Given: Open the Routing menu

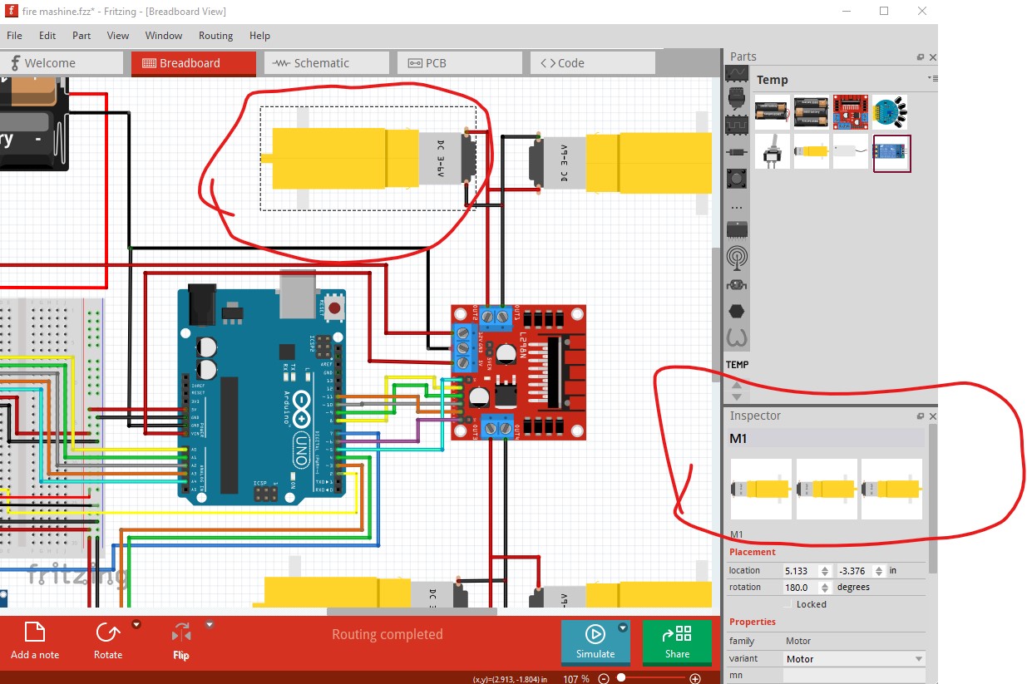Looking at the screenshot, I should tap(215, 36).
